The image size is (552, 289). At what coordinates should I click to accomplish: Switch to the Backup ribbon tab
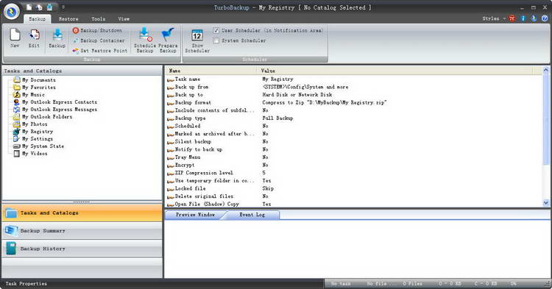[38, 19]
